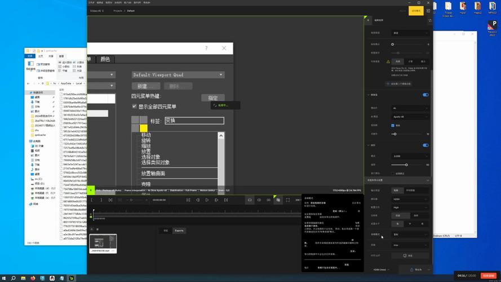Open the dropdown directly above Apollo v8

click(x=410, y=108)
